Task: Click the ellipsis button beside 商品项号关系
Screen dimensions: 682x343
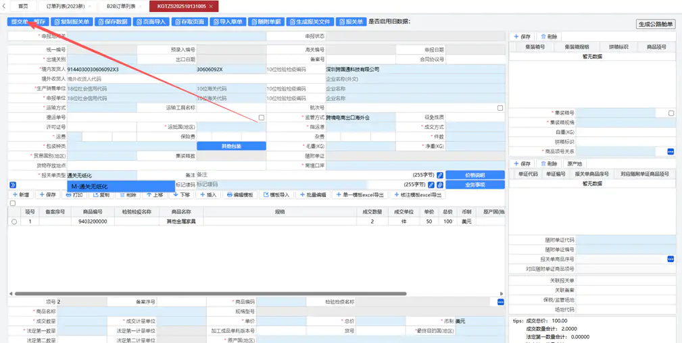Action: [671, 151]
